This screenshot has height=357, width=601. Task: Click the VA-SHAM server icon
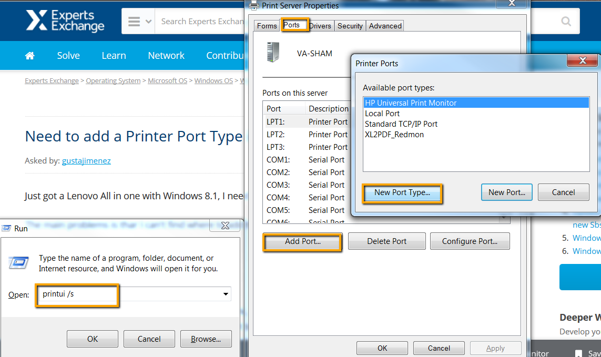pyautogui.click(x=272, y=53)
